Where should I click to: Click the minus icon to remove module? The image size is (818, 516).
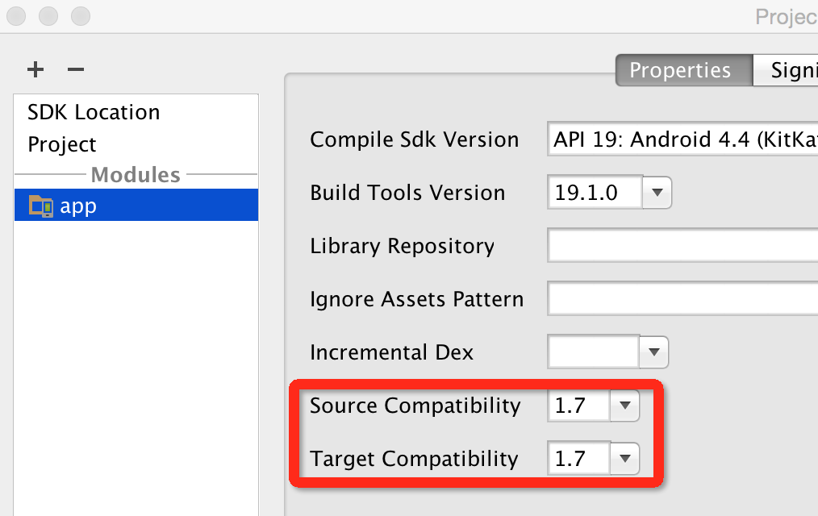tap(76, 70)
